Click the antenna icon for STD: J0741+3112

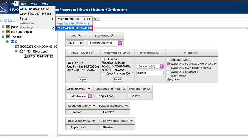26,56
